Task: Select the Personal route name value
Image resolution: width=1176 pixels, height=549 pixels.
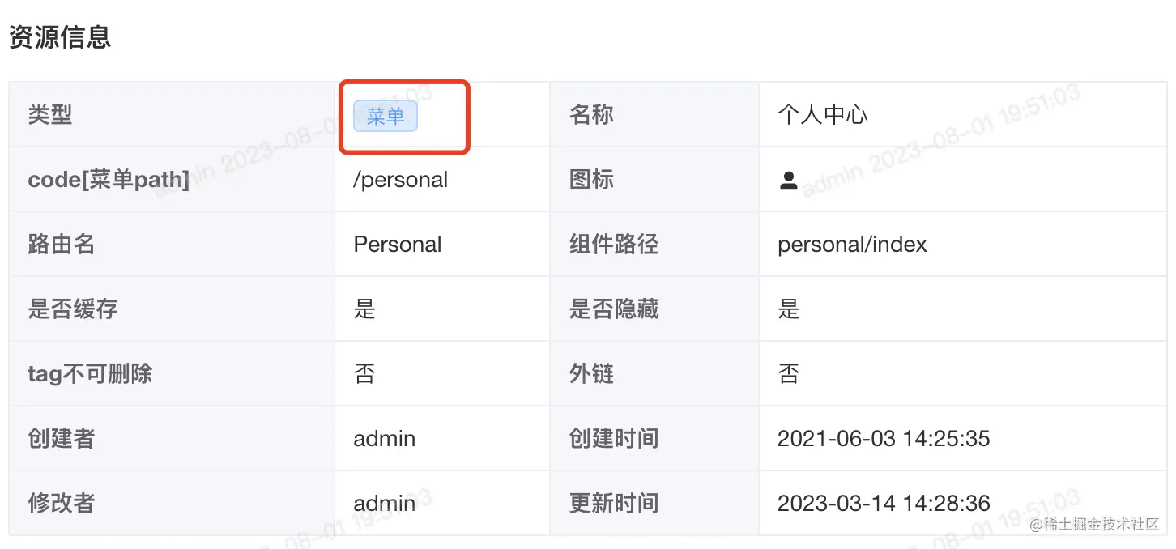Action: (x=398, y=245)
